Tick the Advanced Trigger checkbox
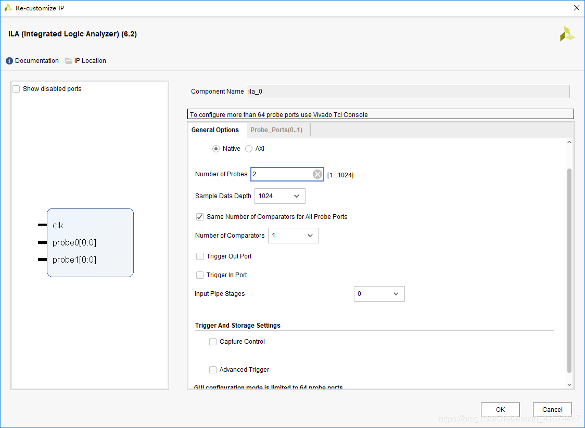585x428 pixels. (213, 370)
